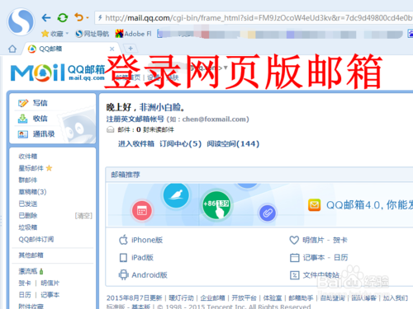The height and width of the screenshot is (309, 413).
Task: Click the address bar URL field
Action: 254,18
